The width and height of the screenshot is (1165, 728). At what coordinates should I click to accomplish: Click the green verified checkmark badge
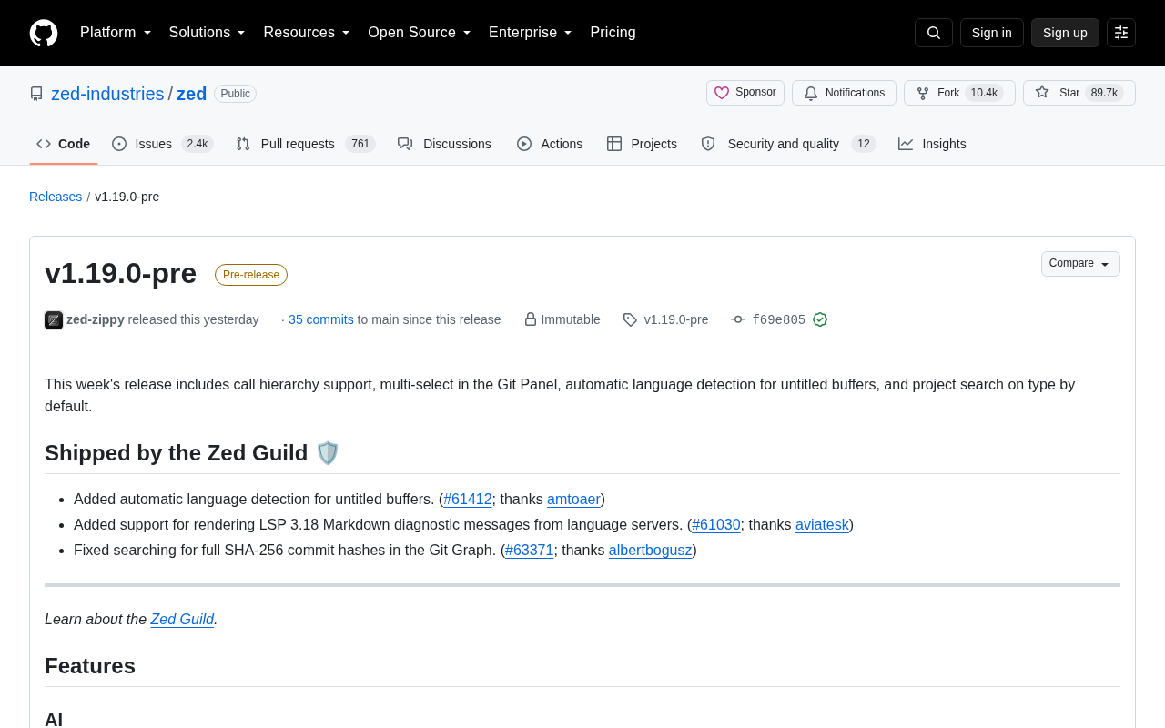tap(820, 319)
